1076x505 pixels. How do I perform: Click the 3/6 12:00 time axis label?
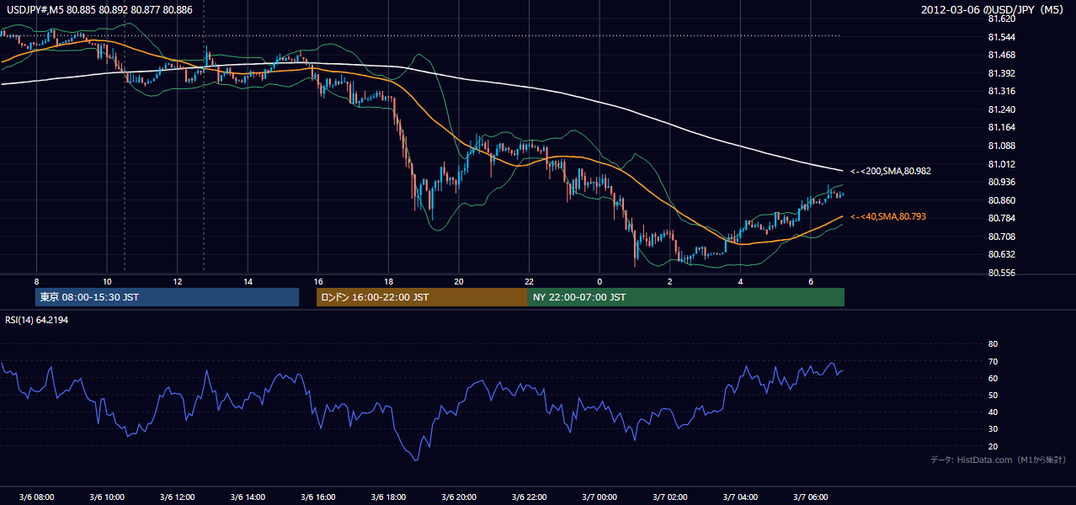pos(177,497)
